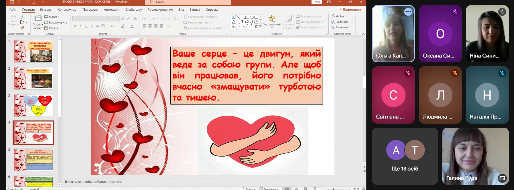Switch to reading view in status bar

[306, 189]
